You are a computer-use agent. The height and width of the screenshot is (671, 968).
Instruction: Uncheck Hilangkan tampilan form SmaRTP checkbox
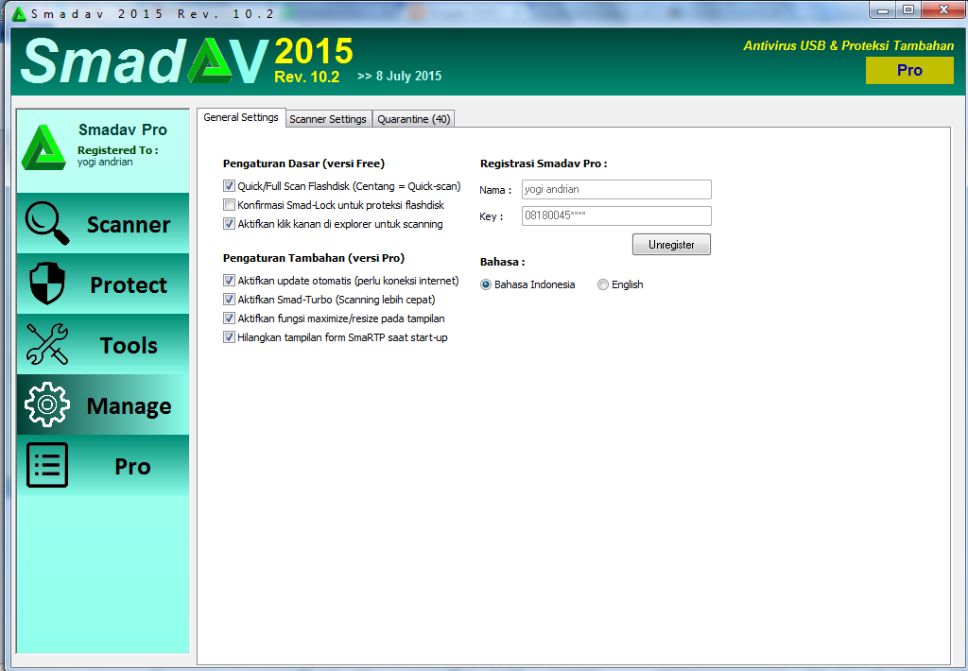[229, 337]
